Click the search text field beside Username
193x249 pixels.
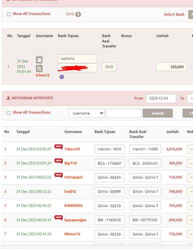tap(124, 113)
